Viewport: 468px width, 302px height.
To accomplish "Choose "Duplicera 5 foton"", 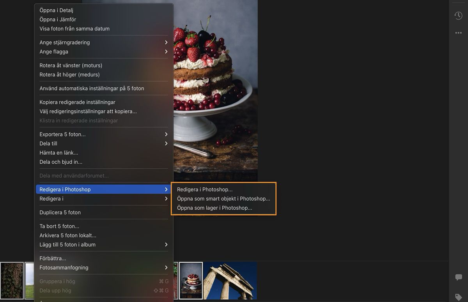I will [x=62, y=212].
